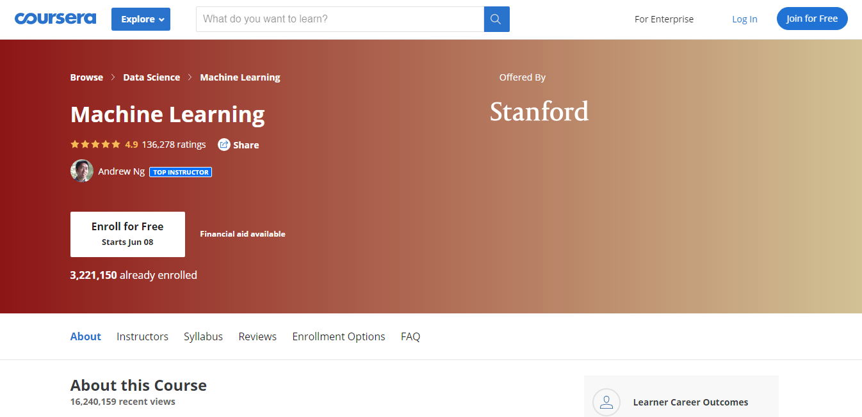The width and height of the screenshot is (862, 417).
Task: Switch to the Syllabus tab
Action: [x=203, y=336]
